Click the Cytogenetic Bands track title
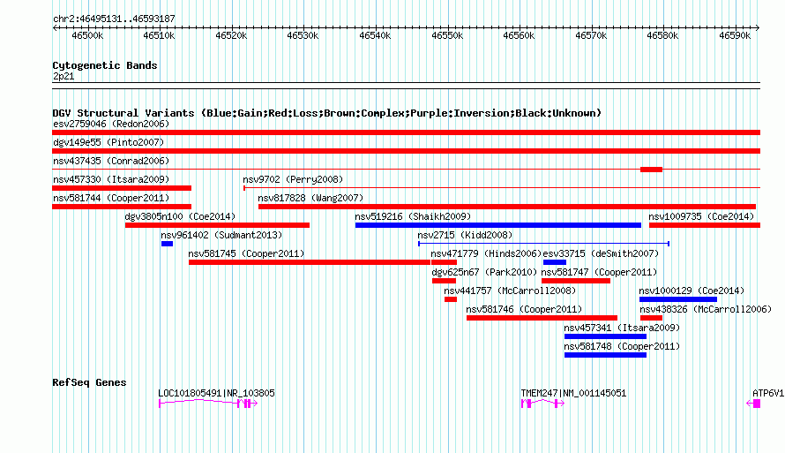Image resolution: width=785 pixels, height=453 pixels. [105, 65]
